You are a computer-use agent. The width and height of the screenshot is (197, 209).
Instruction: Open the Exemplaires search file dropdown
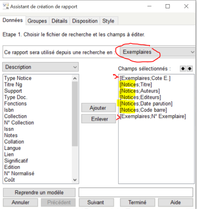point(157,52)
